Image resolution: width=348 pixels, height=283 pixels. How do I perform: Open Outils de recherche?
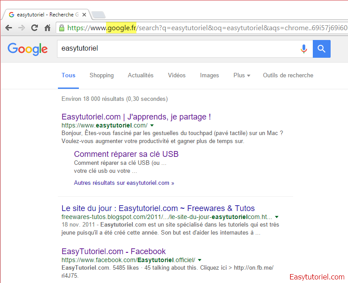(x=288, y=75)
